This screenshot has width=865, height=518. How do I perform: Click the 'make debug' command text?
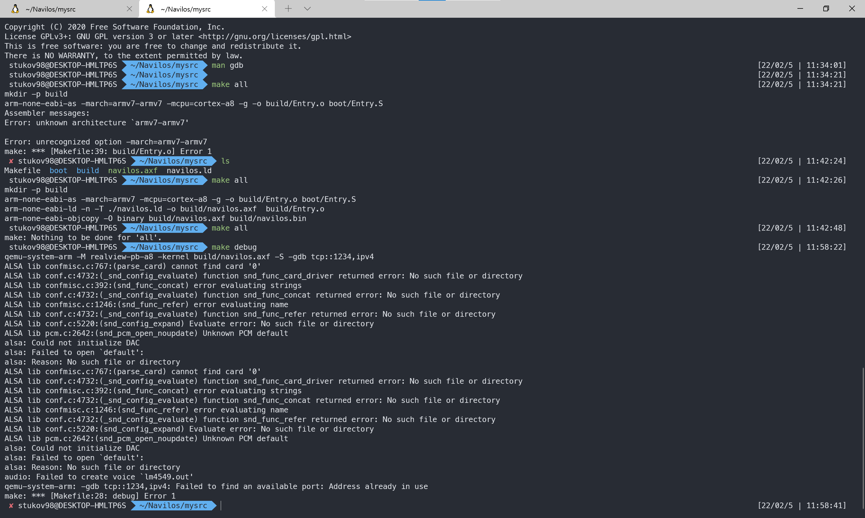click(234, 247)
